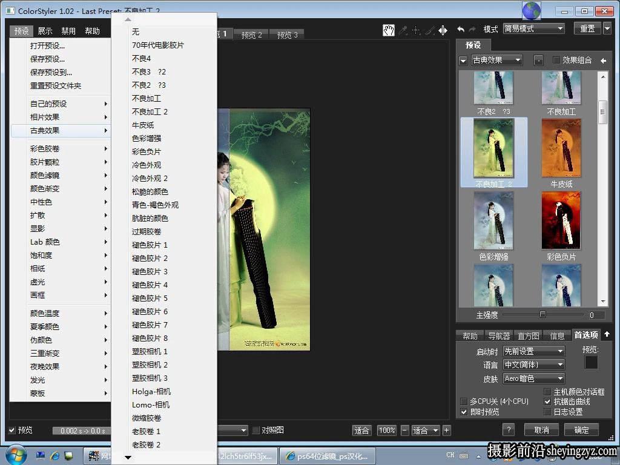Switch to the 预览 2 tab
The image size is (620, 465).
(251, 35)
